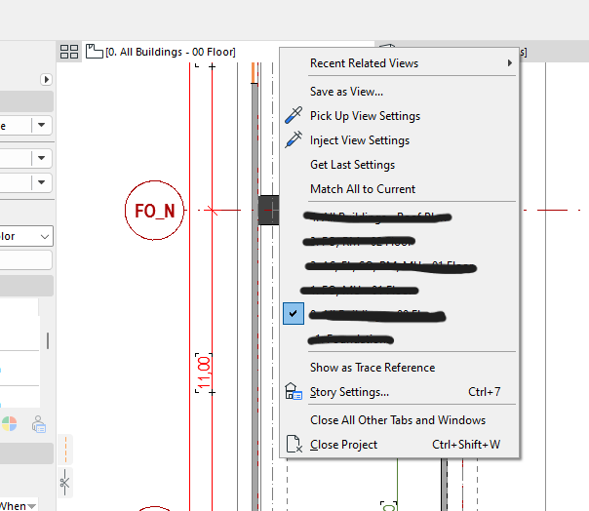The height and width of the screenshot is (511, 589).
Task: Open the second dropdown arrow in left panel
Action: [41, 158]
